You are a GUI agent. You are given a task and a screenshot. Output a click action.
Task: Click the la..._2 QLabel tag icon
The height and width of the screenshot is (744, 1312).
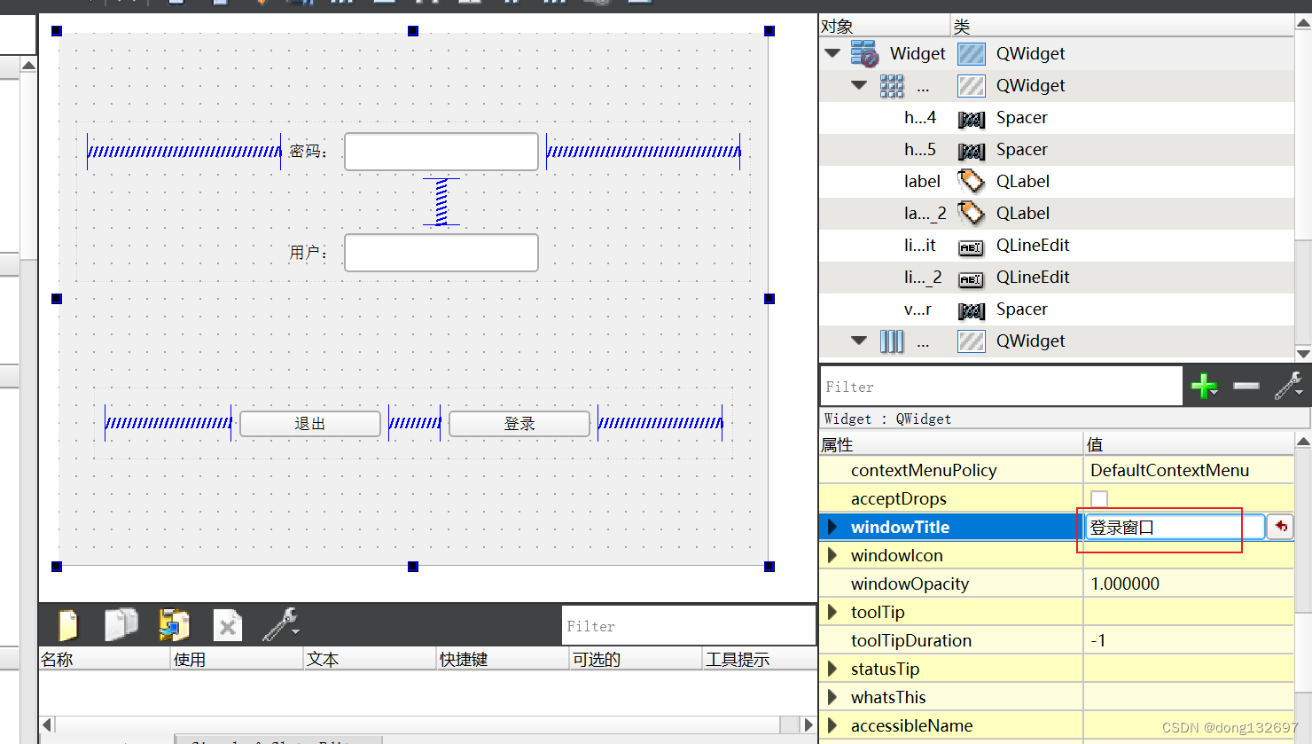click(x=971, y=213)
